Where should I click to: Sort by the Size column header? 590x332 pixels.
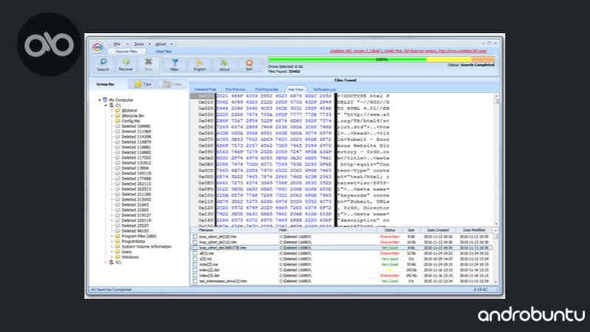click(411, 230)
